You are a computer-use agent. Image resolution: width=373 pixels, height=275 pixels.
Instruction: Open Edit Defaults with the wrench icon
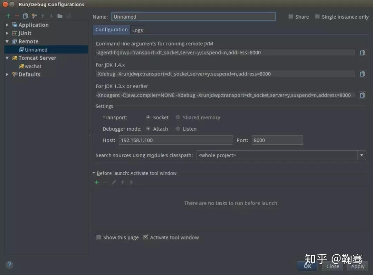[33, 16]
